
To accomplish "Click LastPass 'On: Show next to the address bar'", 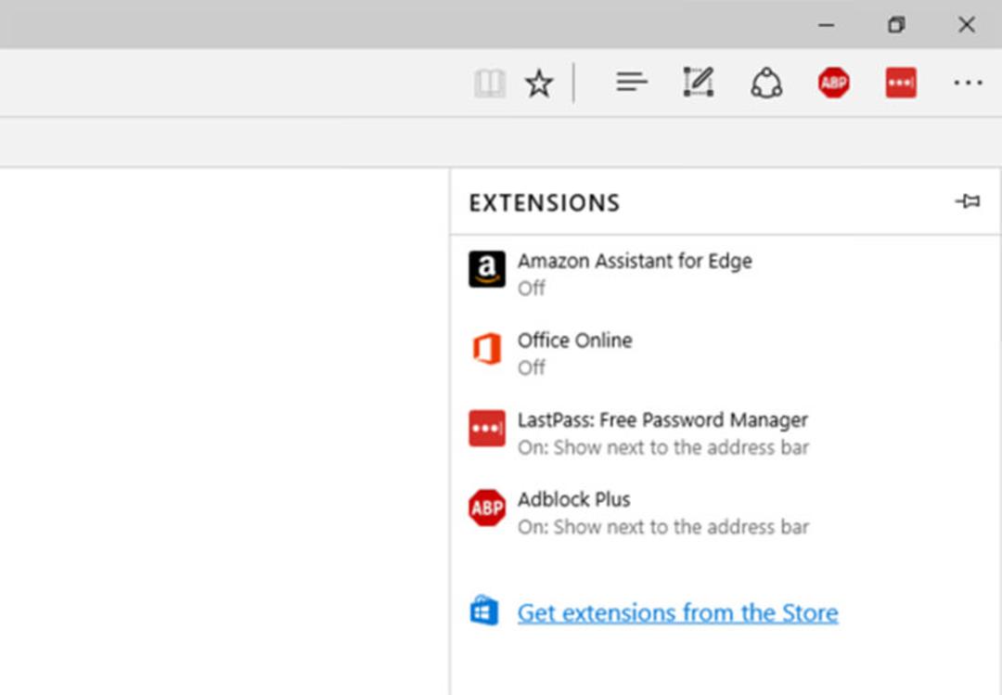I will click(663, 447).
